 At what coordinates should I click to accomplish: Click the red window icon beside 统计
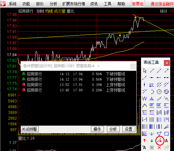[172, 11]
